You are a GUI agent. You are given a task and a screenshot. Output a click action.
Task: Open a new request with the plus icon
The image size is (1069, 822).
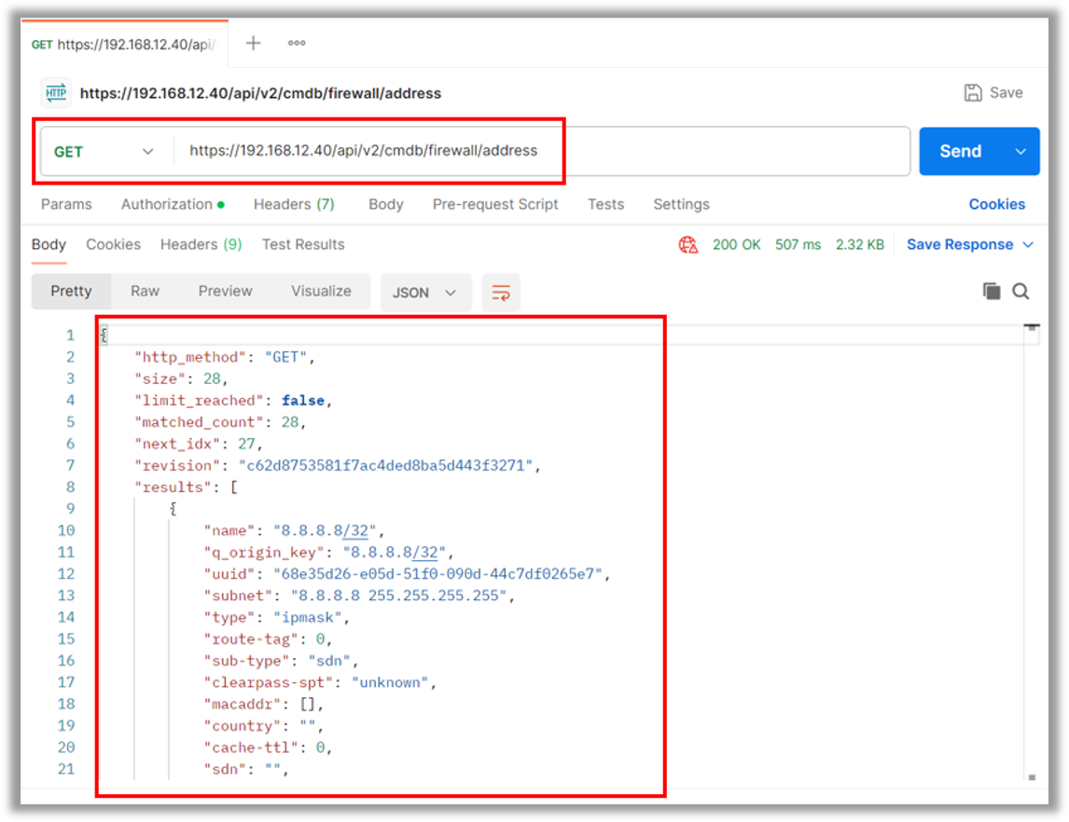click(253, 42)
